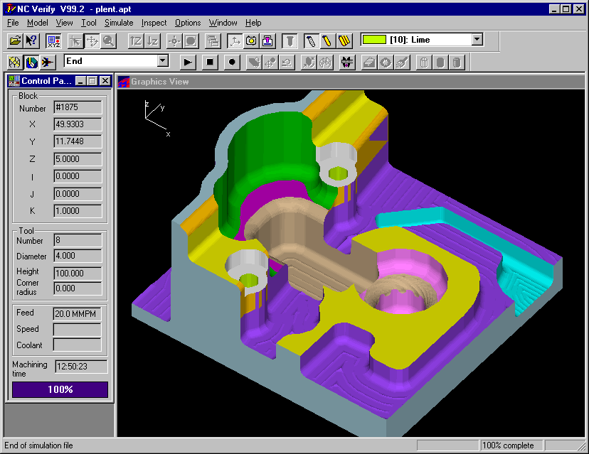
Task: Toggle the gray tool display button
Action: pos(290,40)
